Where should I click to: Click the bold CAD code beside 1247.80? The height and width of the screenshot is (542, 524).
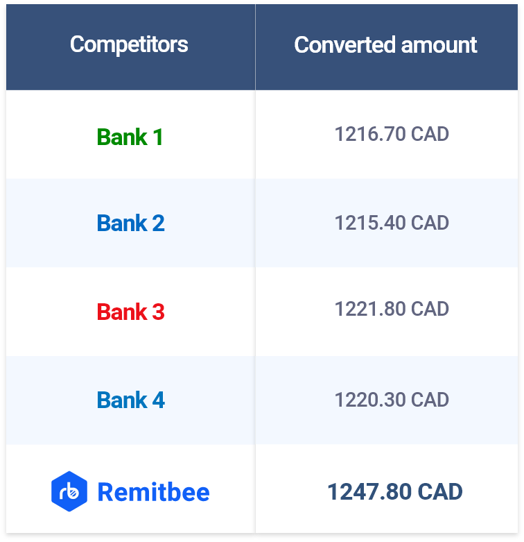pos(439,492)
